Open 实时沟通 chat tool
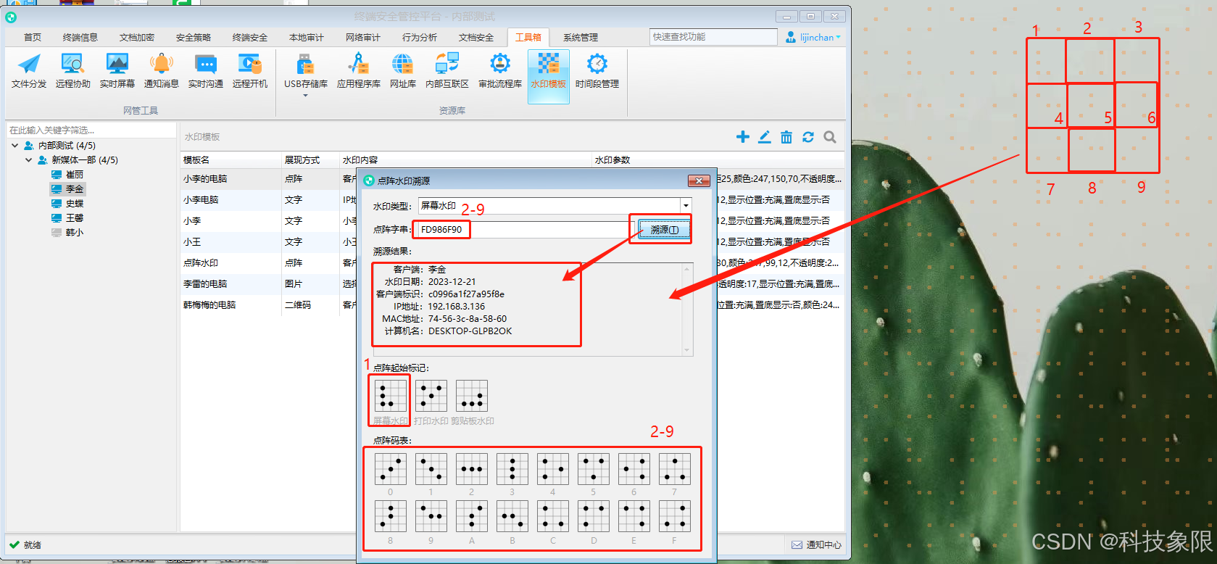Screen dimensions: 1217x564 [x=206, y=70]
